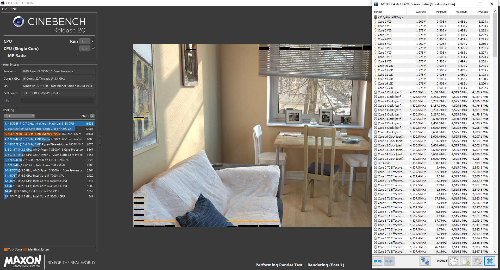500x270 pixels.
Task: Click the HWiNFO64 title bar app icon
Action: pos(376,4)
